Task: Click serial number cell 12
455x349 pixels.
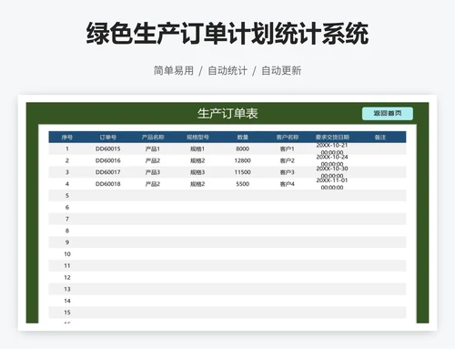Action: click(x=67, y=277)
